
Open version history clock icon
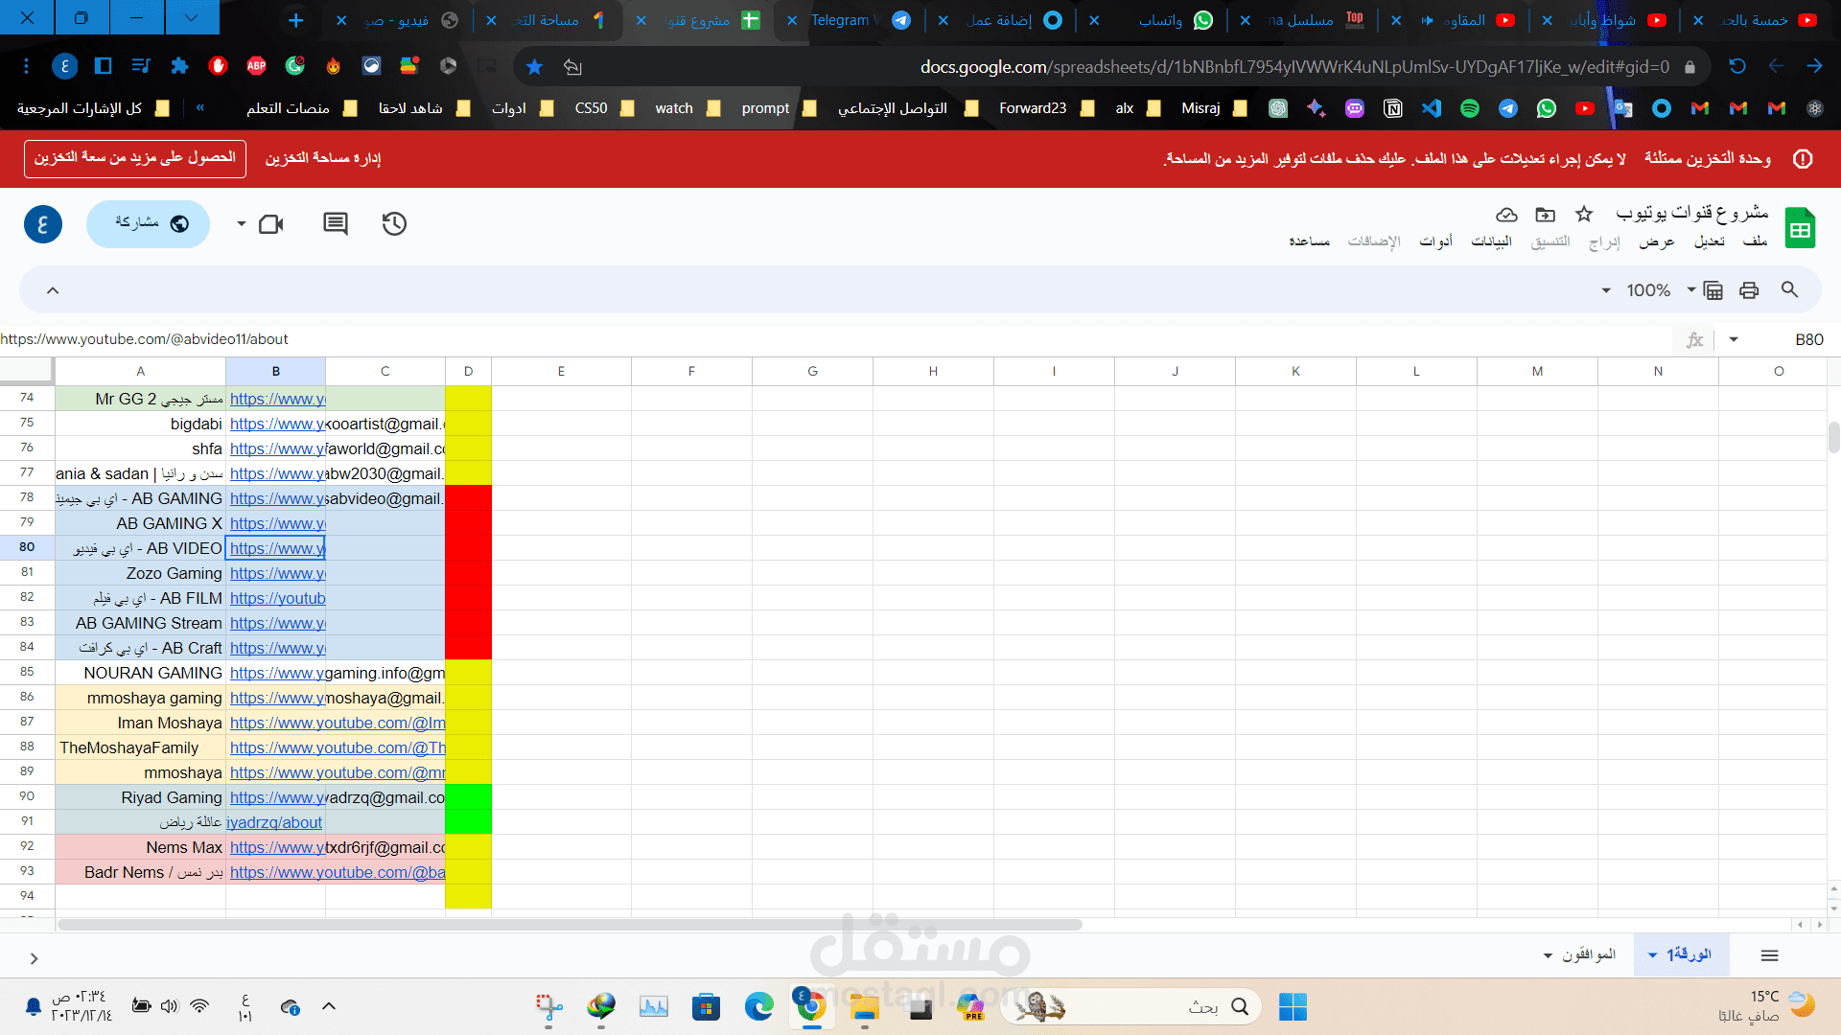394,224
